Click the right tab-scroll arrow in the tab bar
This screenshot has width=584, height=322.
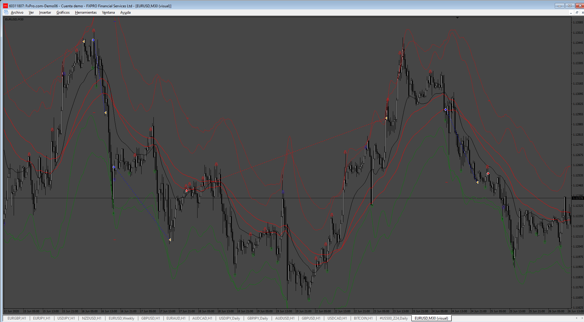pyautogui.click(x=582, y=318)
